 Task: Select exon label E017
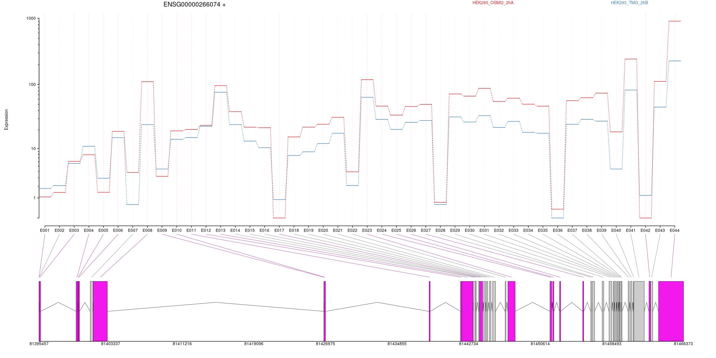279,230
